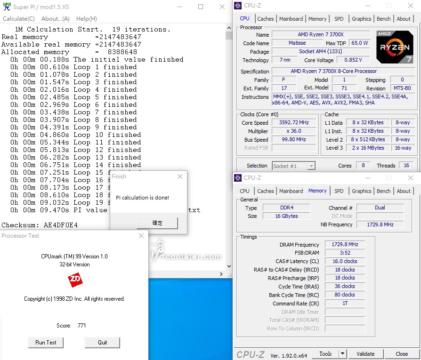Click the Bus Speed value 99.80 MHz
421x360 pixels.
(294, 139)
